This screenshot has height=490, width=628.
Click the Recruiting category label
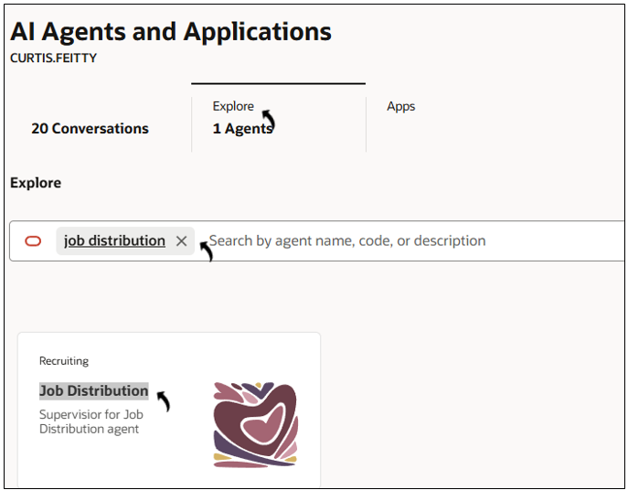point(64,361)
